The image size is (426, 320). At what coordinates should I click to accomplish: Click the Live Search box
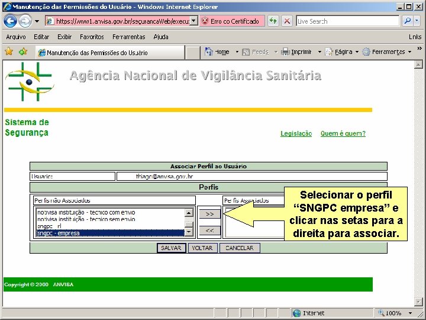click(x=348, y=21)
